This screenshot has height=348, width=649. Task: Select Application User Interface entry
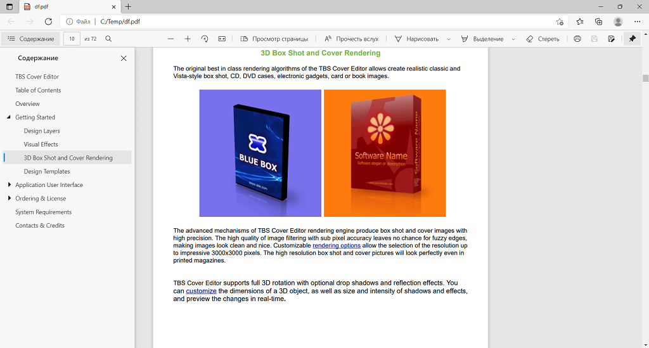(49, 185)
